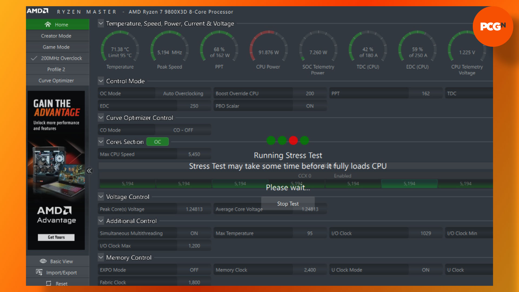Click the Stop Test button

(x=288, y=204)
